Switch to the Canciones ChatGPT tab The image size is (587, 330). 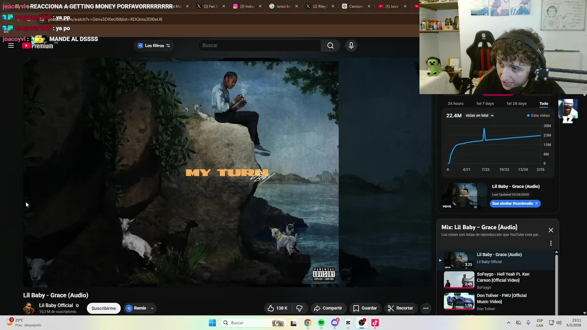click(356, 6)
